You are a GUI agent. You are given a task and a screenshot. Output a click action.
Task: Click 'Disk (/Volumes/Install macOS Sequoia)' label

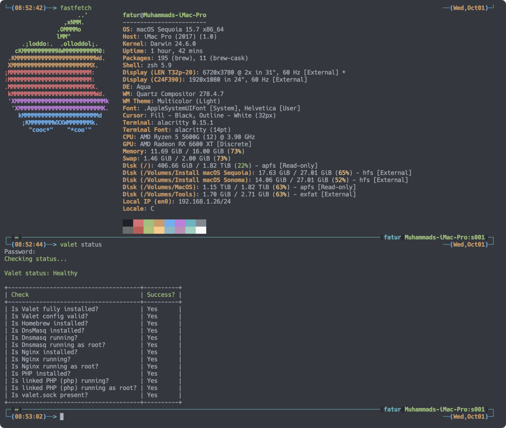point(187,173)
